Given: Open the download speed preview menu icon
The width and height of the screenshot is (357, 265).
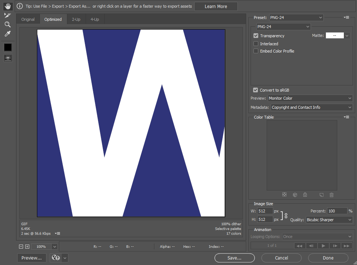Looking at the screenshot, I should [57, 233].
